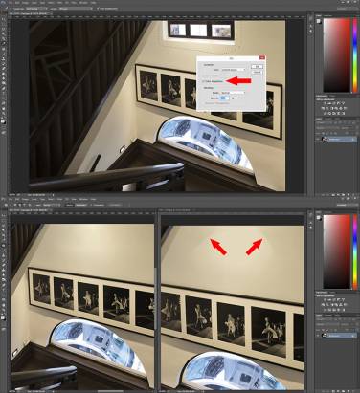Close the Fill dialog with red X
This screenshot has width=360, height=393.
click(262, 58)
